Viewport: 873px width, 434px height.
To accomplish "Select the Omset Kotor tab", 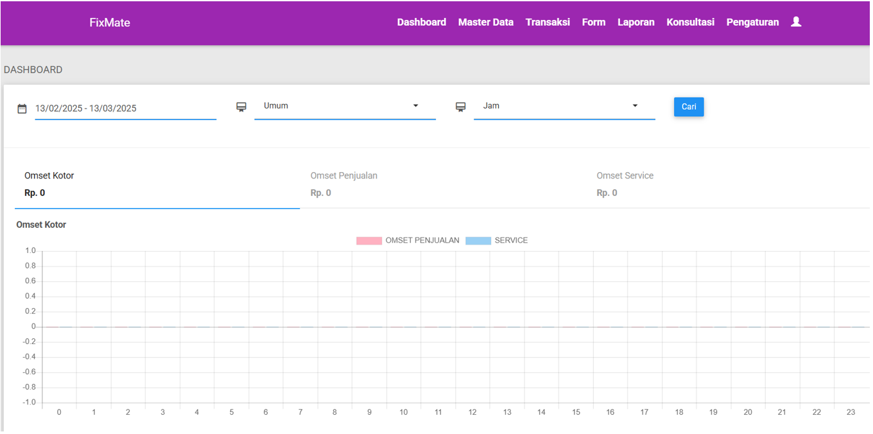I will 157,184.
